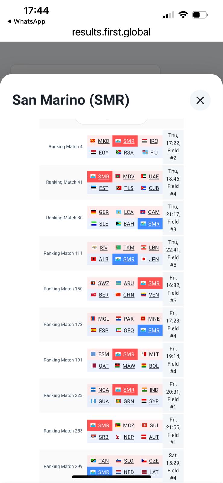Click the Japan flag icon
The height and width of the screenshot is (483, 223).
click(x=144, y=259)
